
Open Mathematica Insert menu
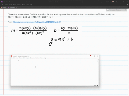[17, 58]
